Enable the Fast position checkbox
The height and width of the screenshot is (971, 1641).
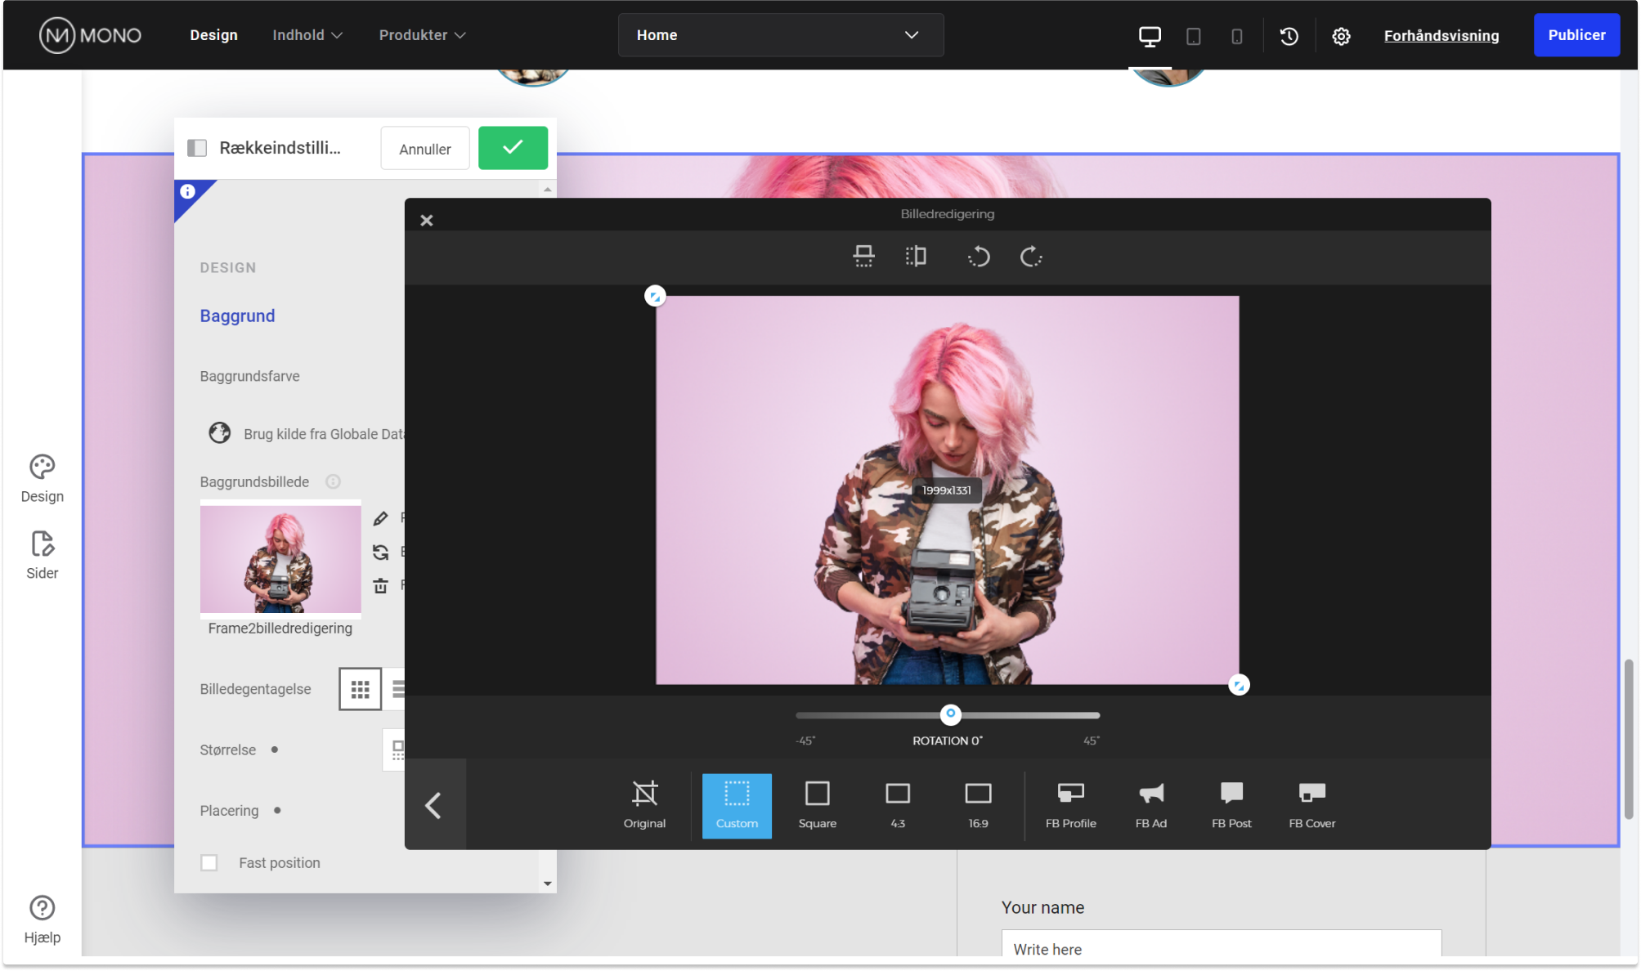(x=209, y=863)
